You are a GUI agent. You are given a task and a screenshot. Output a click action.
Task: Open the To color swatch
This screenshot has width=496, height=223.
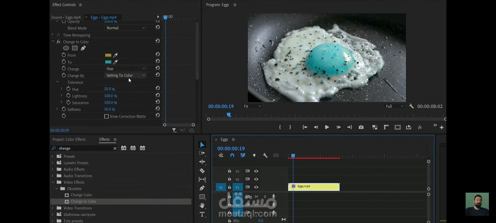108,62
